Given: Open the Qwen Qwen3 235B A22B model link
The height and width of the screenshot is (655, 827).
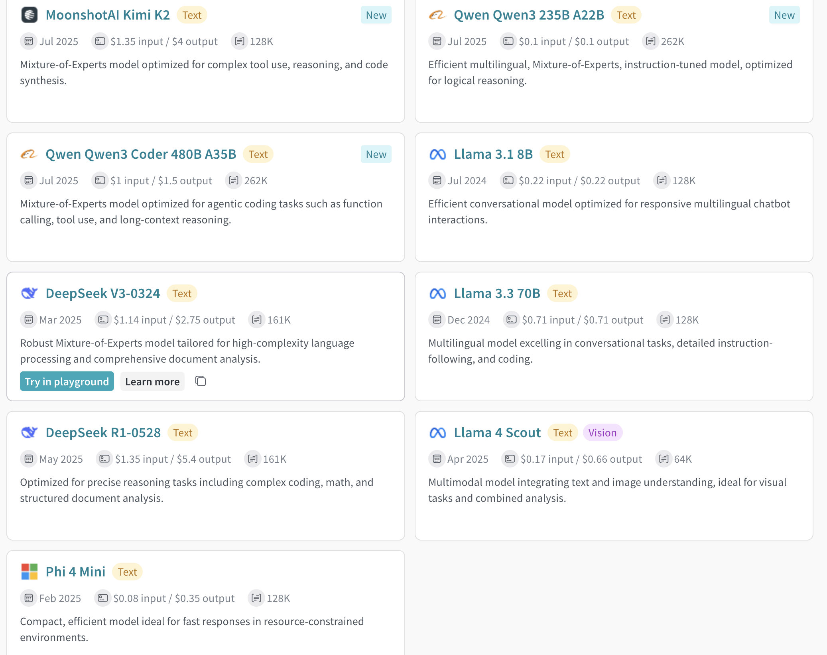Looking at the screenshot, I should (x=529, y=15).
